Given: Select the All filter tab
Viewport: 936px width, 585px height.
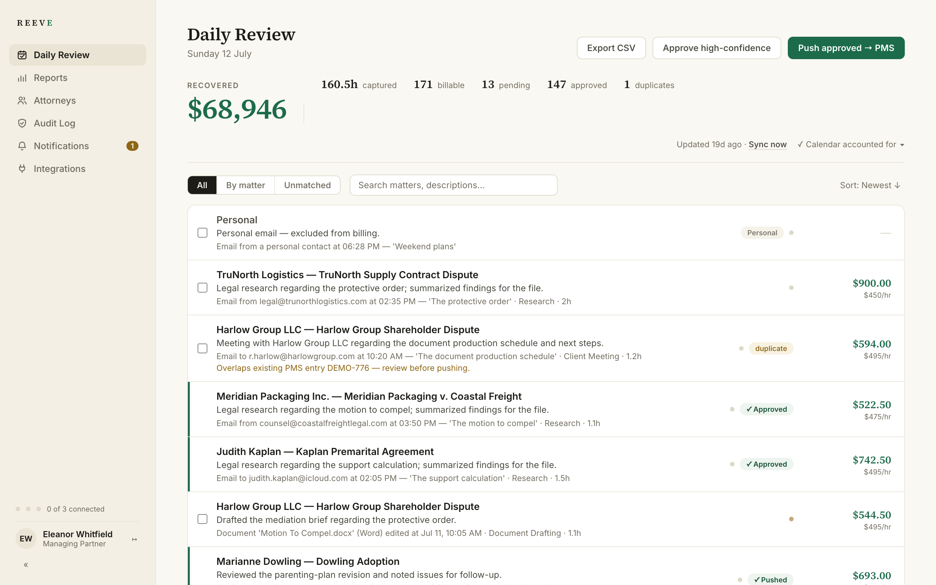Looking at the screenshot, I should point(202,185).
